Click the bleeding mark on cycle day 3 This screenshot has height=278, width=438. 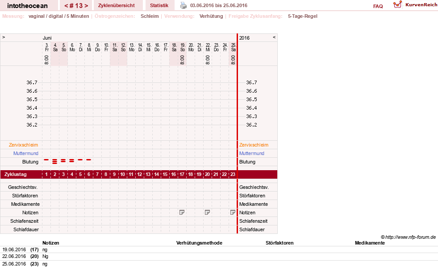63,161
